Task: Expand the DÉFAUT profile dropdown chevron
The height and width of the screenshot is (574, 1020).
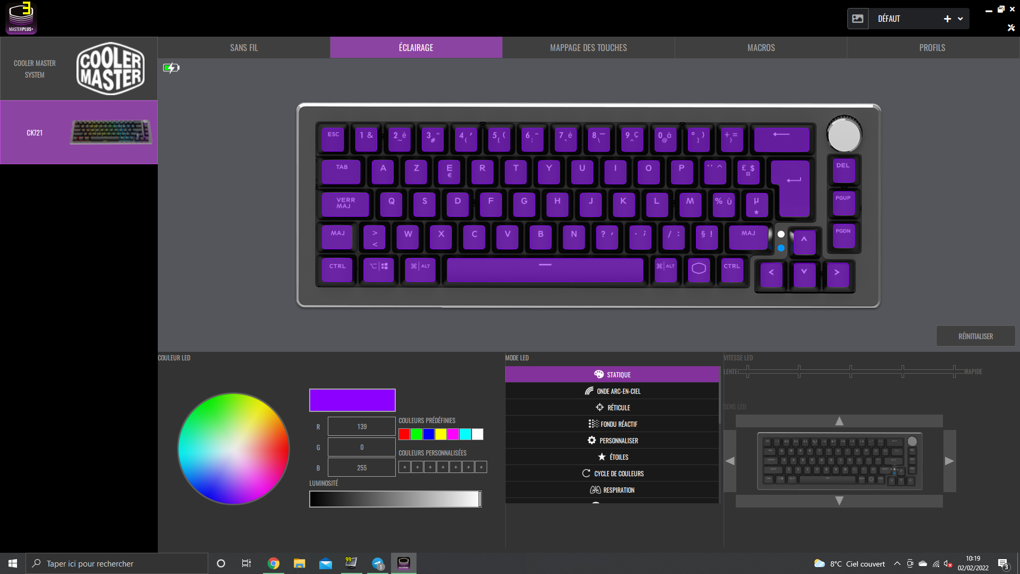Action: (x=960, y=19)
